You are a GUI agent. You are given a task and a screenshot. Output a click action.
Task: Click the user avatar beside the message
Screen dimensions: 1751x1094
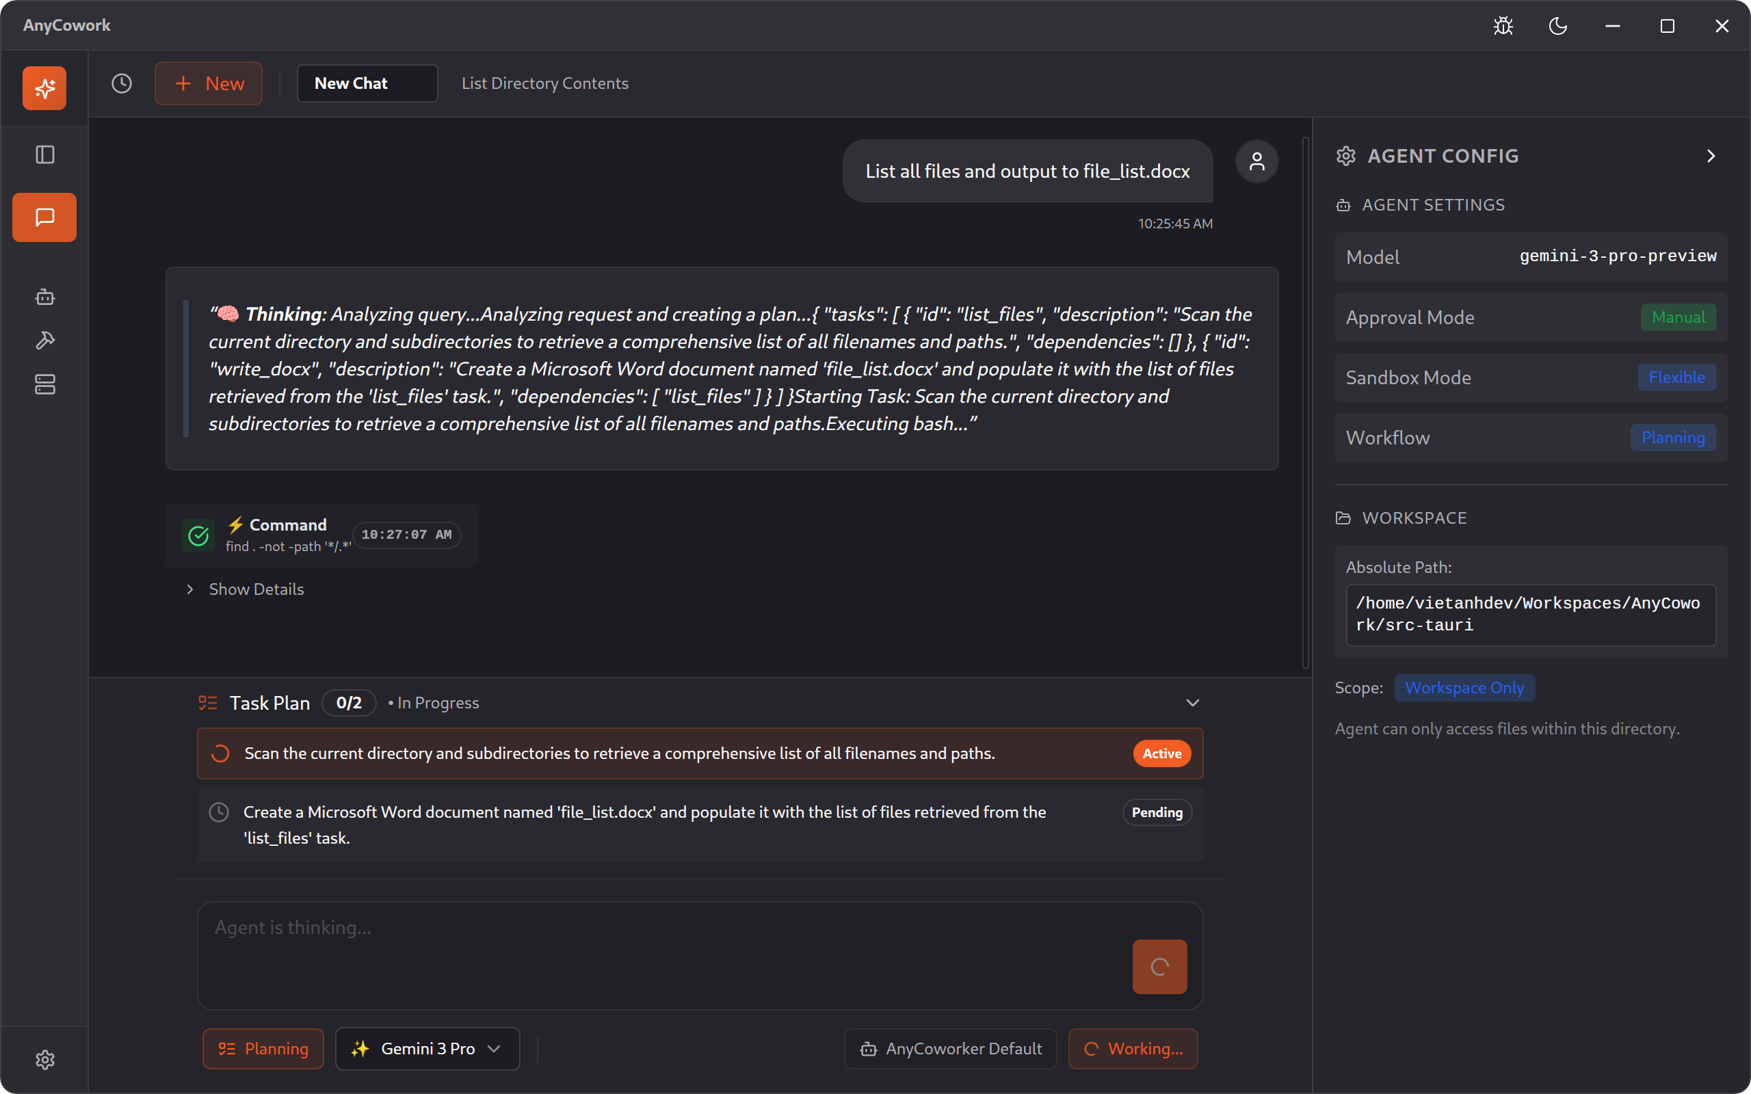pyautogui.click(x=1256, y=161)
